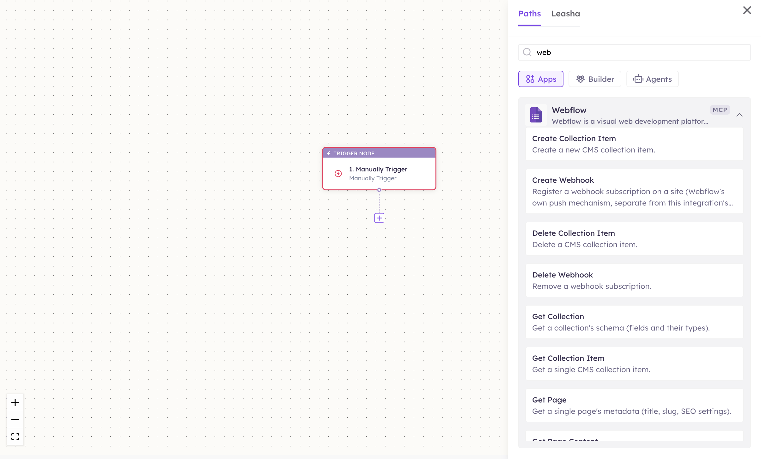Select the Builder filter button
Screen dimensions: 761x459
pyautogui.click(x=595, y=79)
